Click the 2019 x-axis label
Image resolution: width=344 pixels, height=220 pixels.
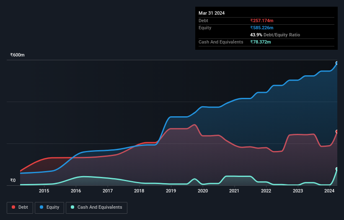click(171, 191)
